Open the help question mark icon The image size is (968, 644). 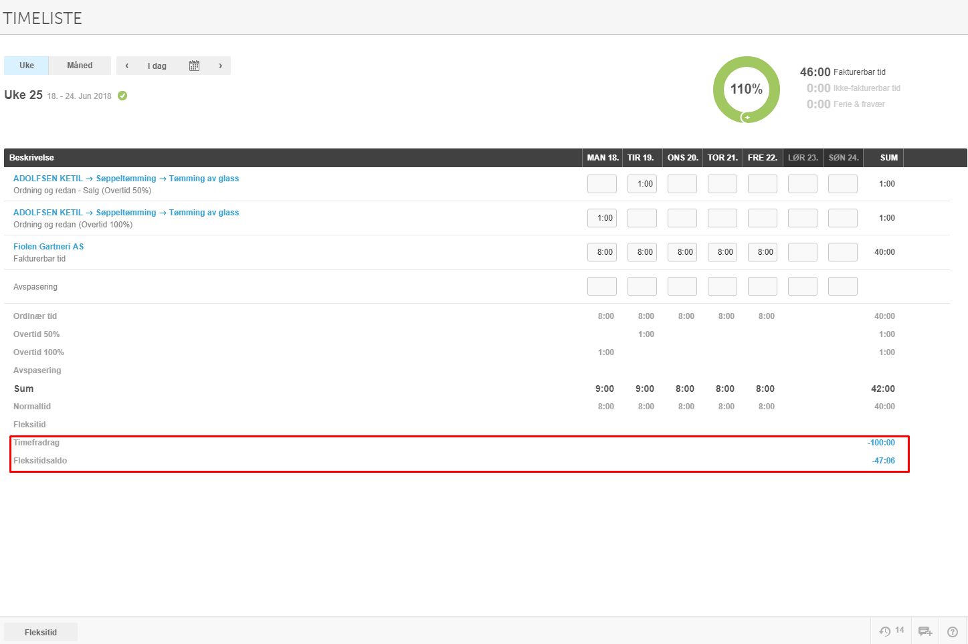tap(953, 631)
